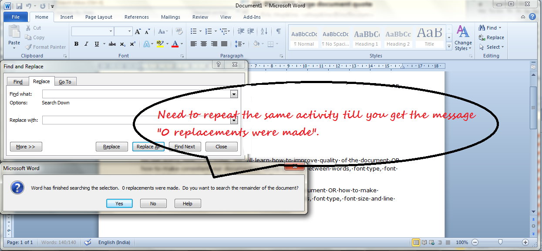Viewport: 542px width, 251px height.
Task: Select the Format Painter tool
Action: tap(45, 47)
